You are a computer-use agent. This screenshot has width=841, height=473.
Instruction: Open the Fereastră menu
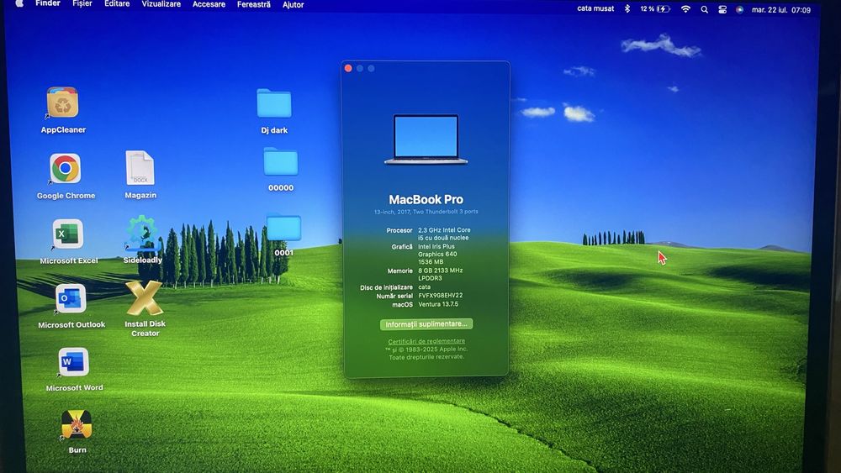pos(254,4)
